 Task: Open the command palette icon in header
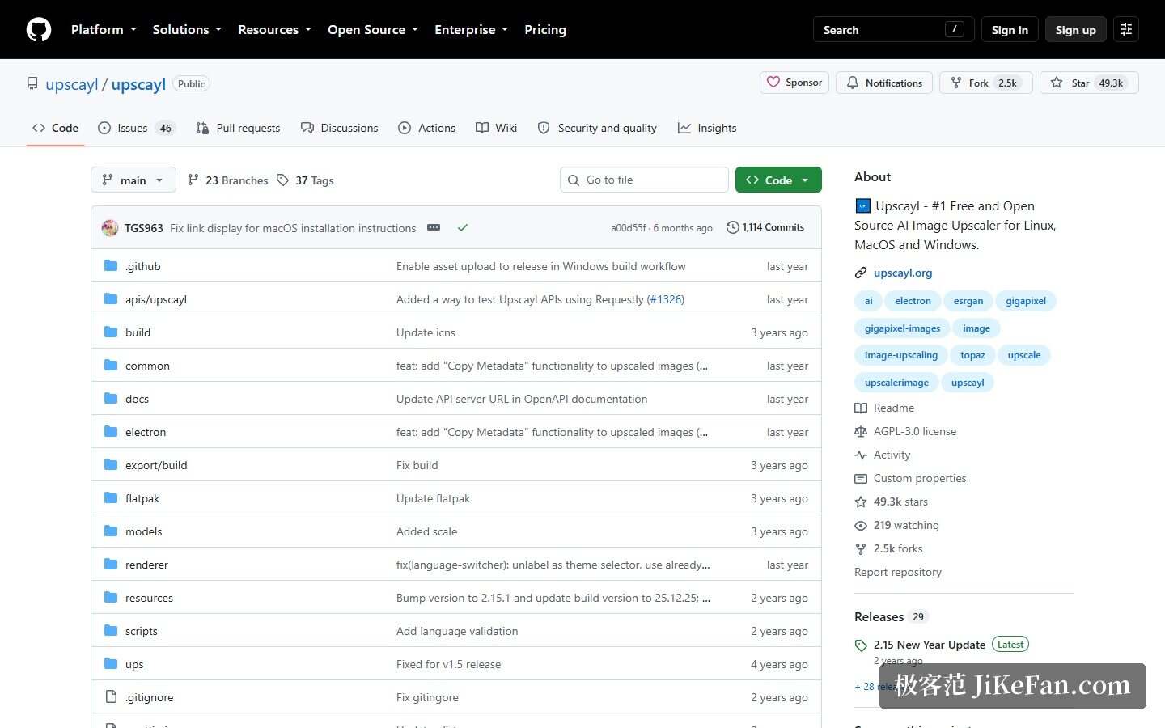click(x=1125, y=29)
